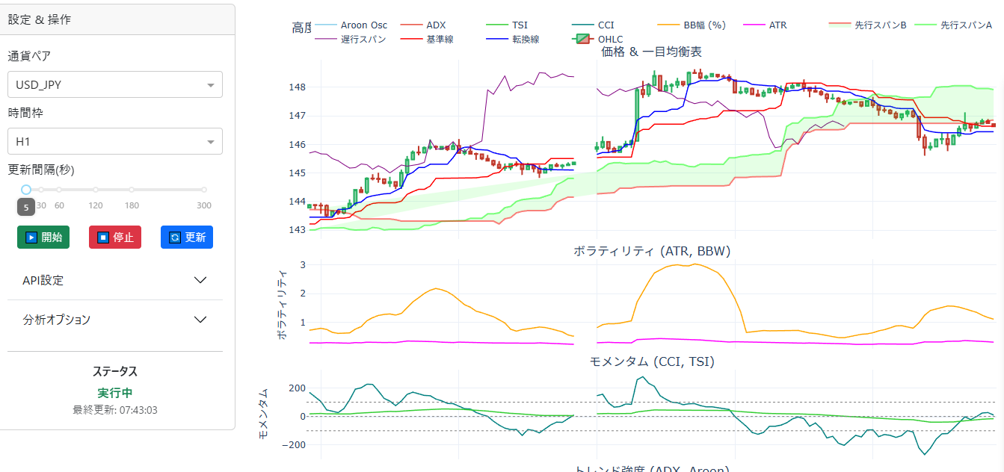Toggle ADX trace visibility in legend

[436, 25]
